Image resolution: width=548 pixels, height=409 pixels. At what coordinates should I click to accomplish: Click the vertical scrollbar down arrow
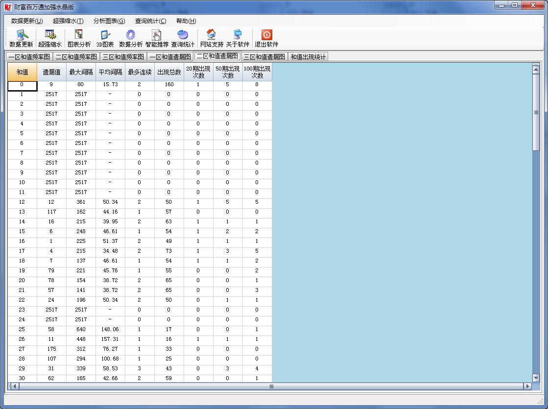[536, 378]
